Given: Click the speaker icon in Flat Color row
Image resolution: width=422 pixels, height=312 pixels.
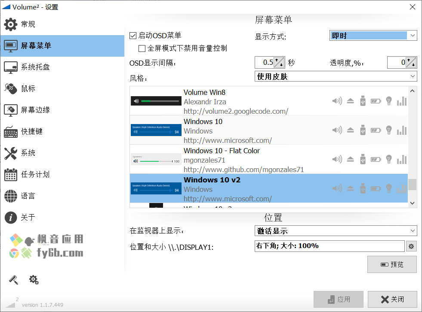Looking at the screenshot, I should [x=337, y=160].
